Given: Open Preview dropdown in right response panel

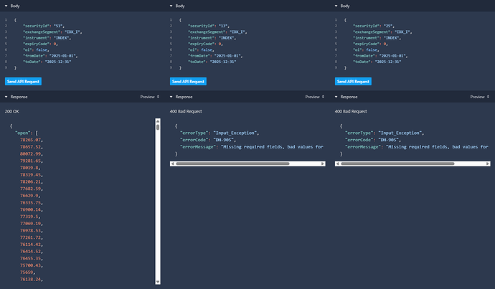Looking at the screenshot, I should tap(479, 96).
